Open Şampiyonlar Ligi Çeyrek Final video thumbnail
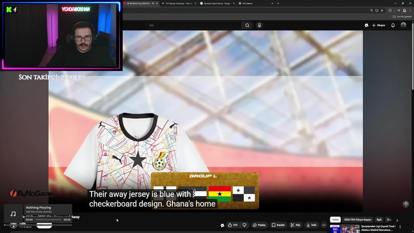Image resolution: width=414 pixels, height=233 pixels. (x=344, y=229)
